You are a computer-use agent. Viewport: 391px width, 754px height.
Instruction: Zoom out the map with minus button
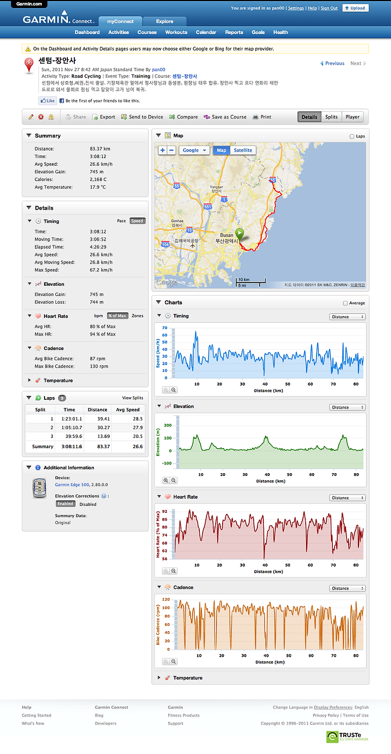coord(172,150)
